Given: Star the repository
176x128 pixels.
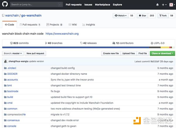Looking at the screenshot, I should pyautogui.click(x=143, y=15).
